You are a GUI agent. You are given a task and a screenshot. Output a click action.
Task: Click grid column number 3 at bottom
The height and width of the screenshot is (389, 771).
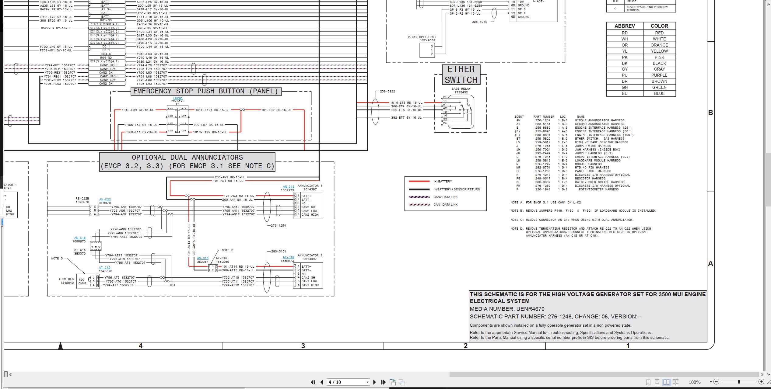[x=303, y=346]
